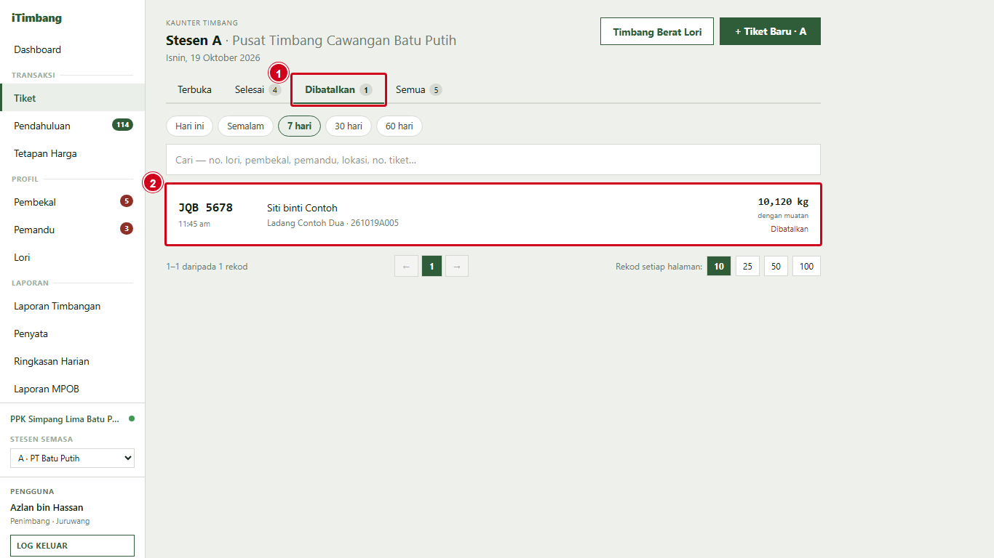Show 10 records per page
This screenshot has width=994, height=558.
click(719, 267)
